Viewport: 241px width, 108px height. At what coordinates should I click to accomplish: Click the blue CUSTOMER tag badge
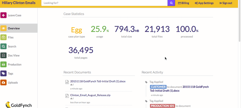tap(158, 87)
